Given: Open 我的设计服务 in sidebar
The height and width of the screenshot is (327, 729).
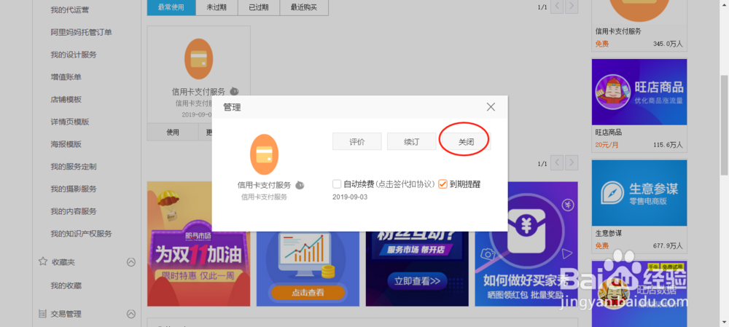Looking at the screenshot, I should (x=74, y=55).
